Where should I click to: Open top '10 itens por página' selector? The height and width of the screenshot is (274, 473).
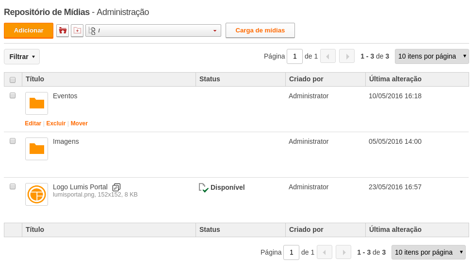[432, 56]
